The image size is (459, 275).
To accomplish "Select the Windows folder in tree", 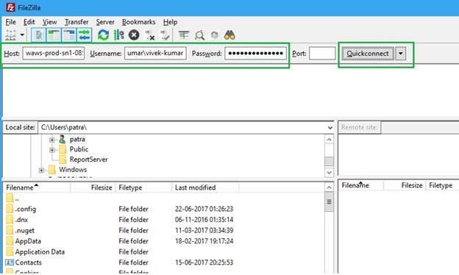I will pyautogui.click(x=73, y=169).
